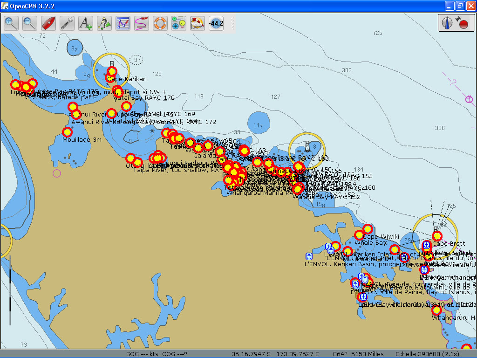Image resolution: width=477 pixels, height=358 pixels.
Task: Click the latitude 35 16.7947 S readout
Action: coord(251,354)
